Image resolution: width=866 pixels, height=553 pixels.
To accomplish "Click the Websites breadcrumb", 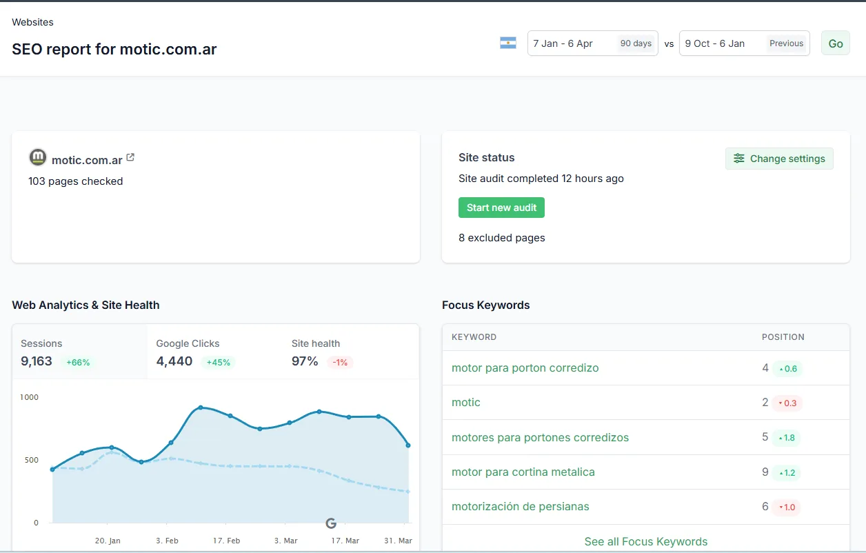I will pos(32,22).
